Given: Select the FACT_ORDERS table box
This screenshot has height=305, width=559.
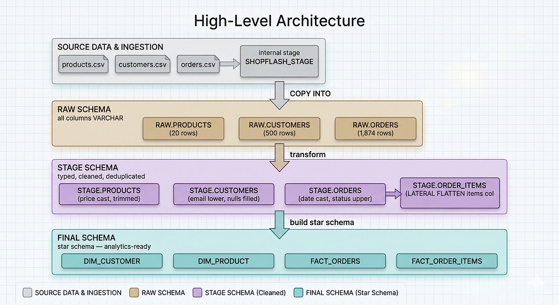Looking at the screenshot, I should [335, 261].
